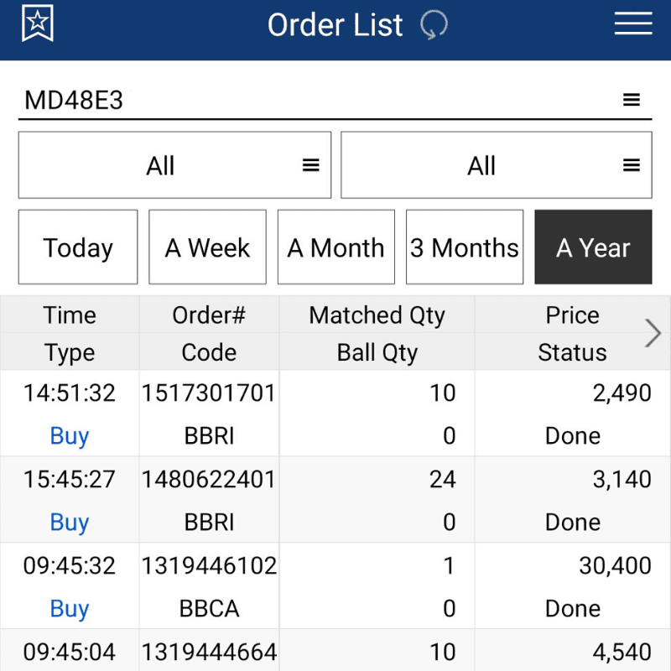671x671 pixels.
Task: Click Buy on order 1517301701 for BBRI
Action: pyautogui.click(x=69, y=436)
